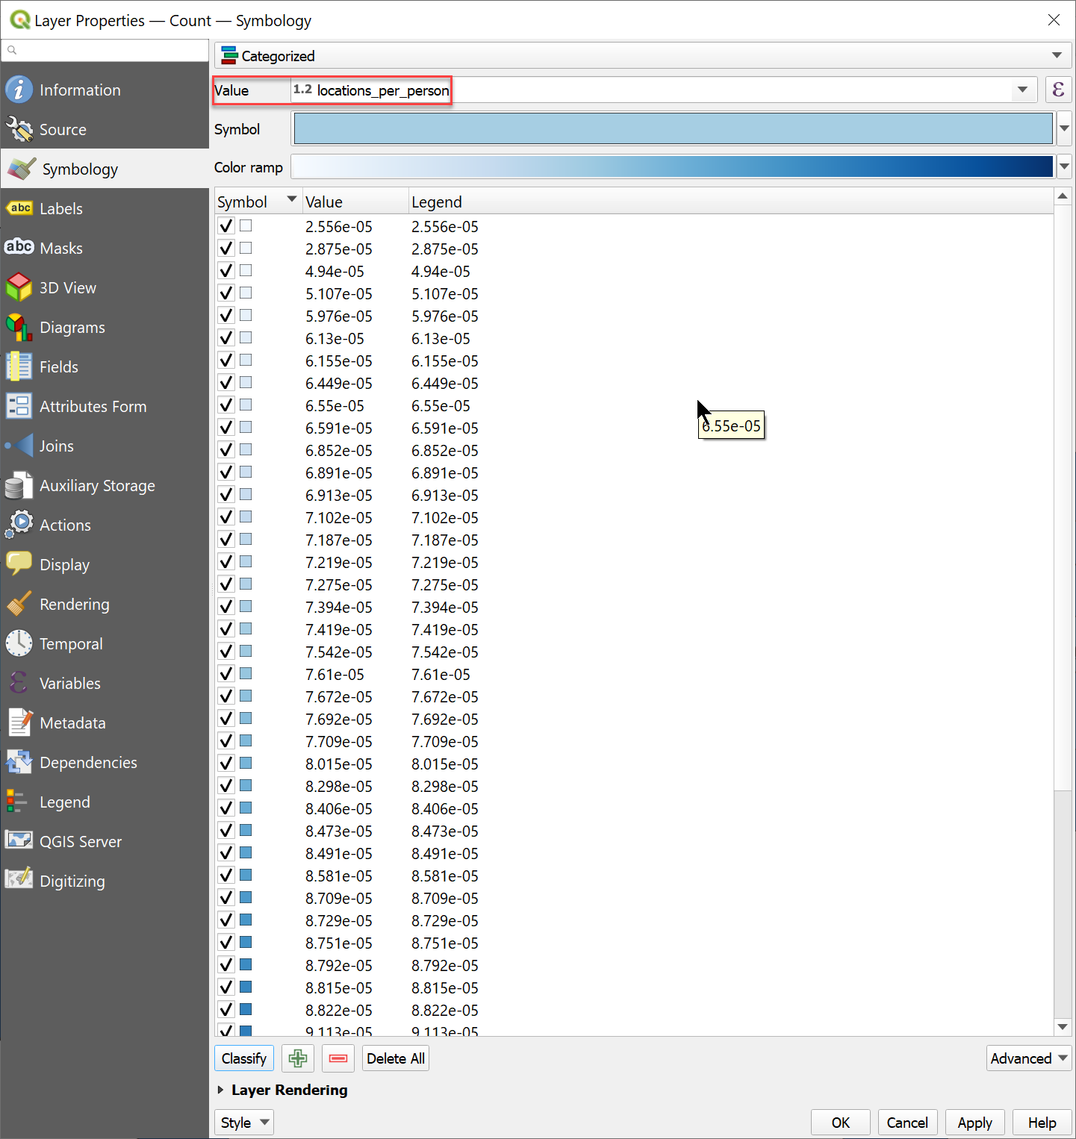Toggle the 6.55e-05 category checkbox
1076x1139 pixels.
coord(226,405)
